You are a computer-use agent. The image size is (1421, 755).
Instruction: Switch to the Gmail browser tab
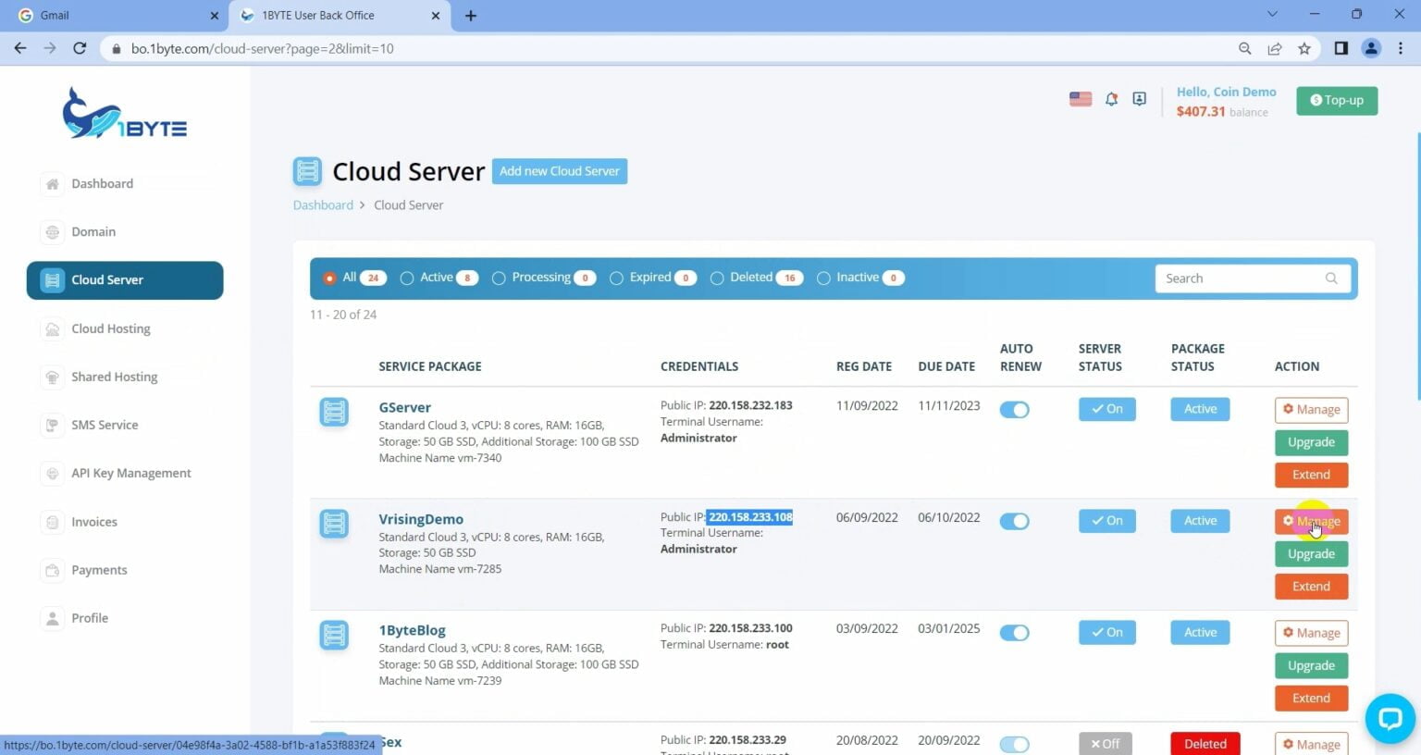click(116, 16)
